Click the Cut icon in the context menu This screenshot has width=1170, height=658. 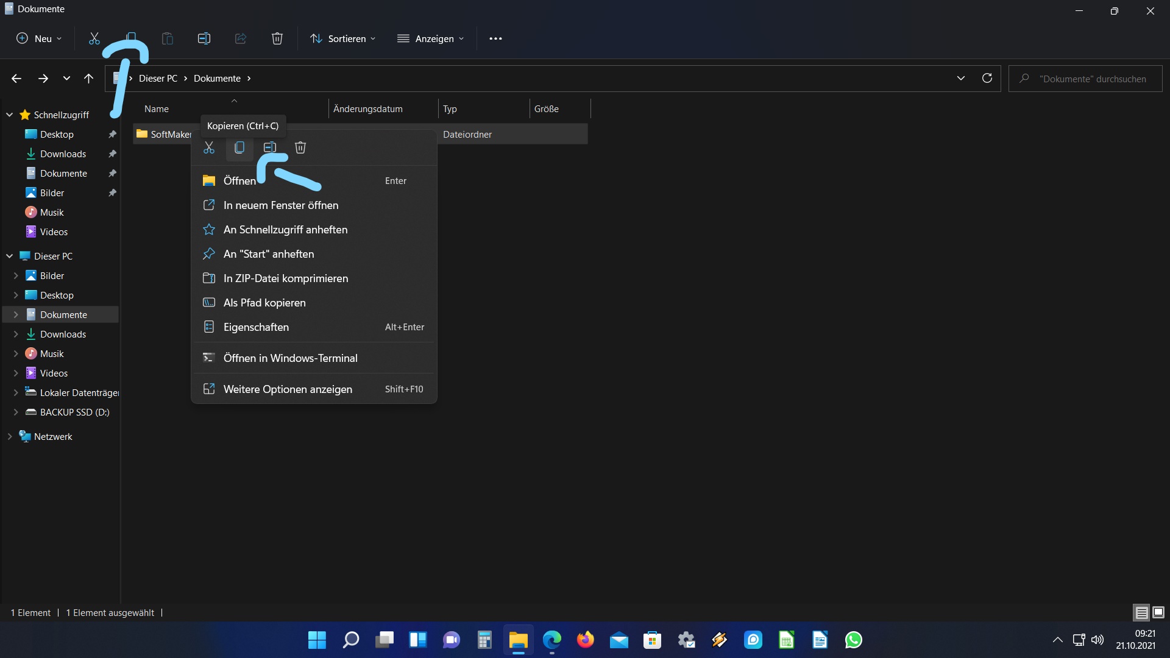pos(209,147)
